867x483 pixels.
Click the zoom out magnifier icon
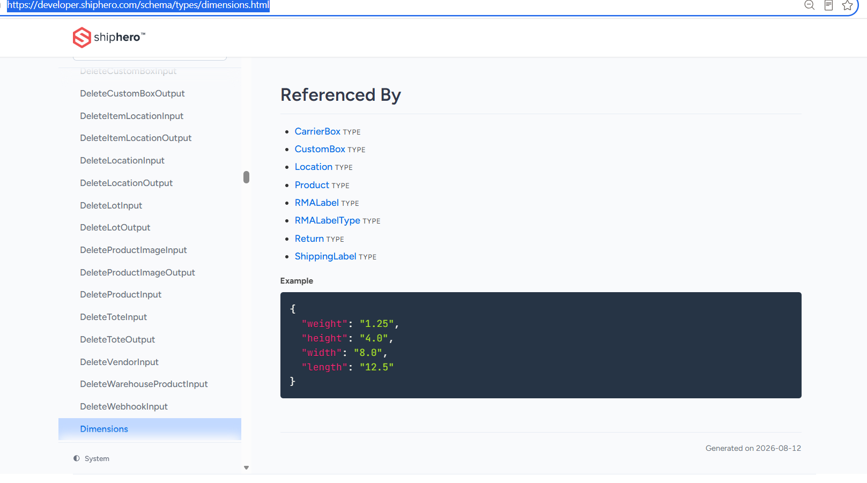point(810,5)
